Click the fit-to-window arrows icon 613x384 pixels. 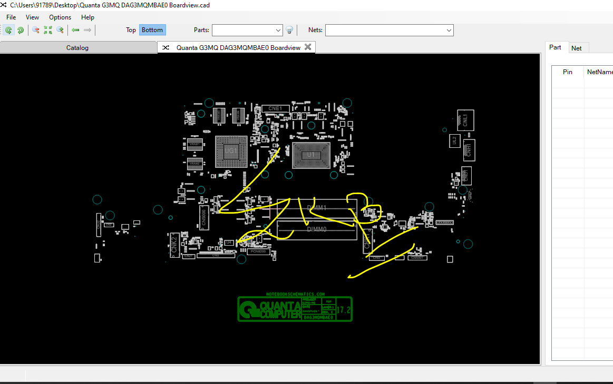click(x=47, y=30)
